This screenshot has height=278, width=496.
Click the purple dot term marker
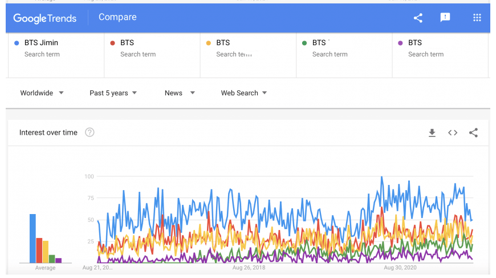(400, 43)
